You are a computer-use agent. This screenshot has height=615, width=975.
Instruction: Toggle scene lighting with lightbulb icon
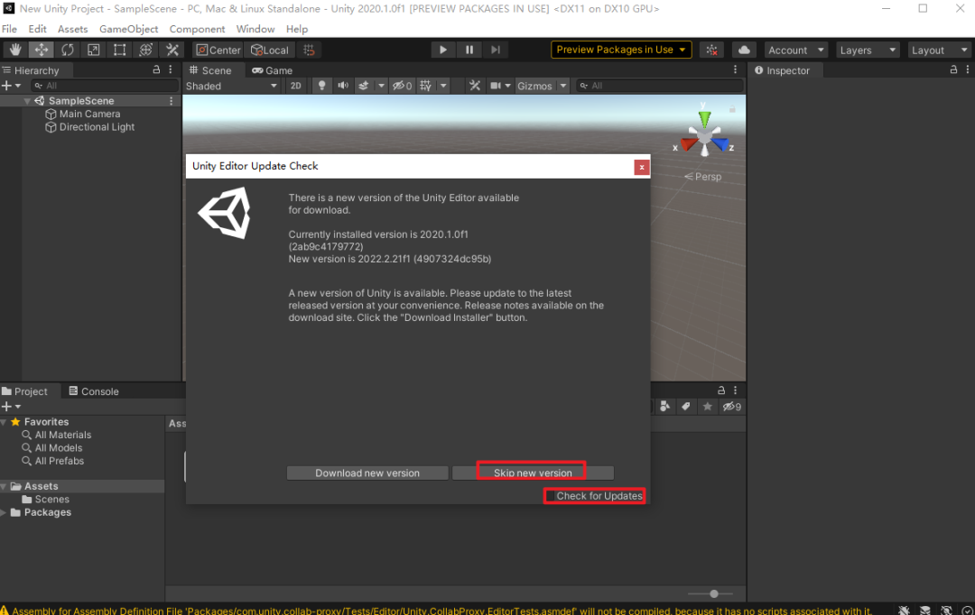point(320,86)
